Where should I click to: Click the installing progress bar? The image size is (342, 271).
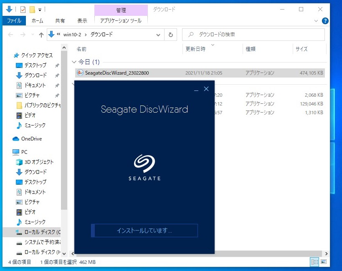click(144, 231)
